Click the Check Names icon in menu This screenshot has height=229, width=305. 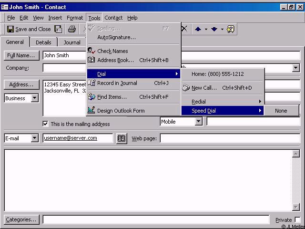coord(91,51)
